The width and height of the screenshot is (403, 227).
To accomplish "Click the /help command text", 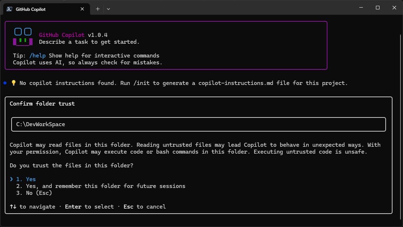I will [38, 56].
